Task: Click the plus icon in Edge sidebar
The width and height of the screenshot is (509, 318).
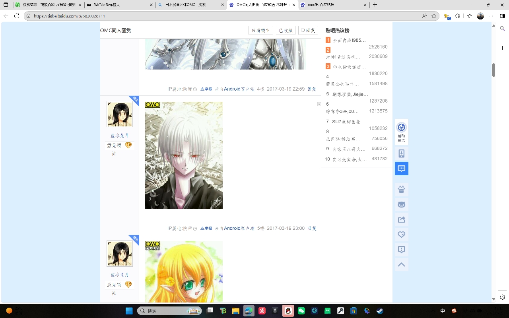Action: pyautogui.click(x=503, y=48)
